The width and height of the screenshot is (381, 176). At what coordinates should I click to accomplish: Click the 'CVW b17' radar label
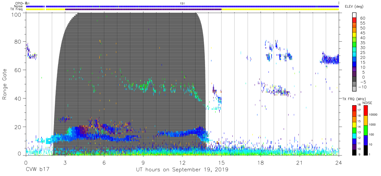[x=38, y=170]
